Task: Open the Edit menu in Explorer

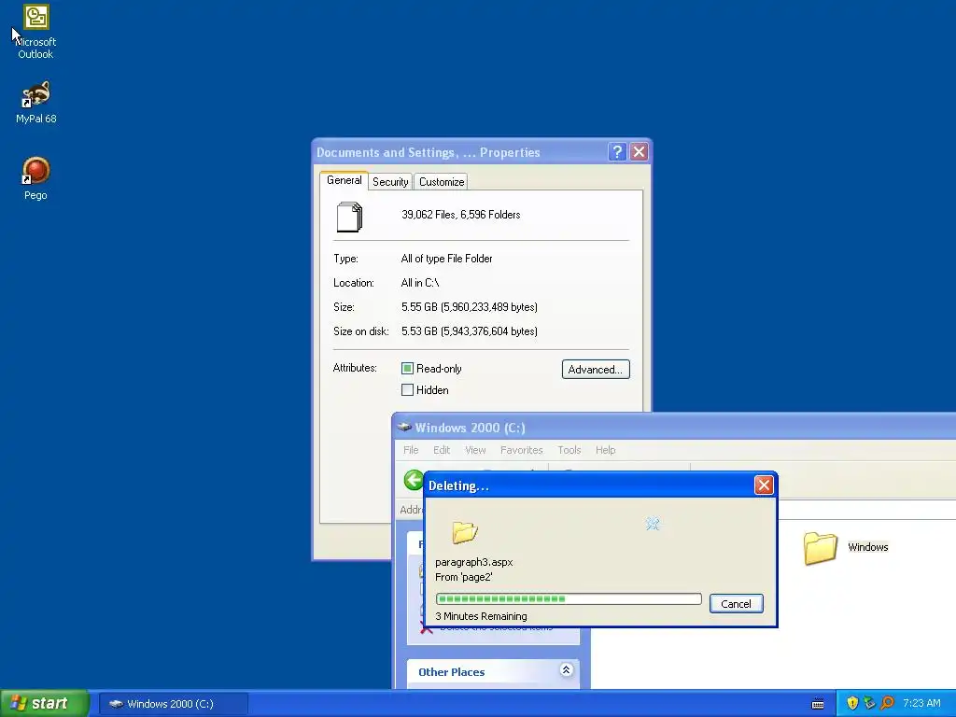Action: pyautogui.click(x=442, y=450)
